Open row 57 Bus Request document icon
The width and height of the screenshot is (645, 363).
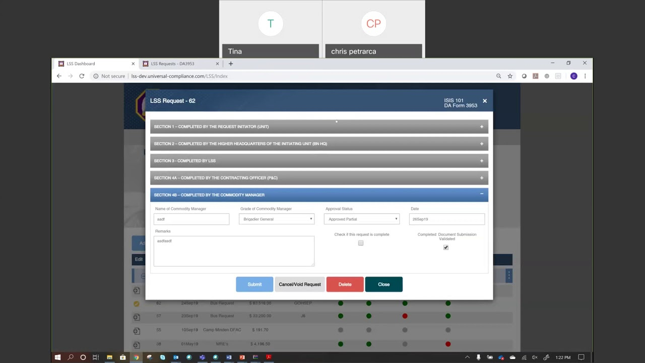(137, 317)
